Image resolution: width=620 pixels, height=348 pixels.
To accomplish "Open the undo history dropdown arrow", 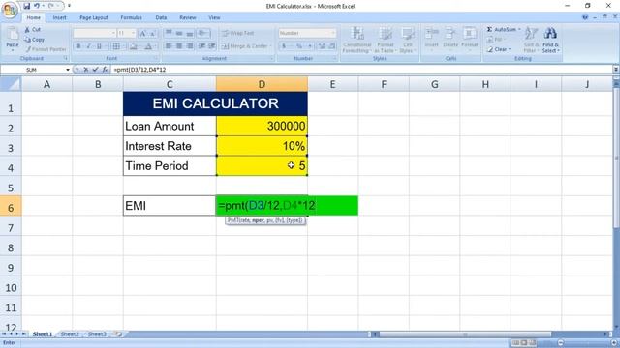I will point(43,6).
